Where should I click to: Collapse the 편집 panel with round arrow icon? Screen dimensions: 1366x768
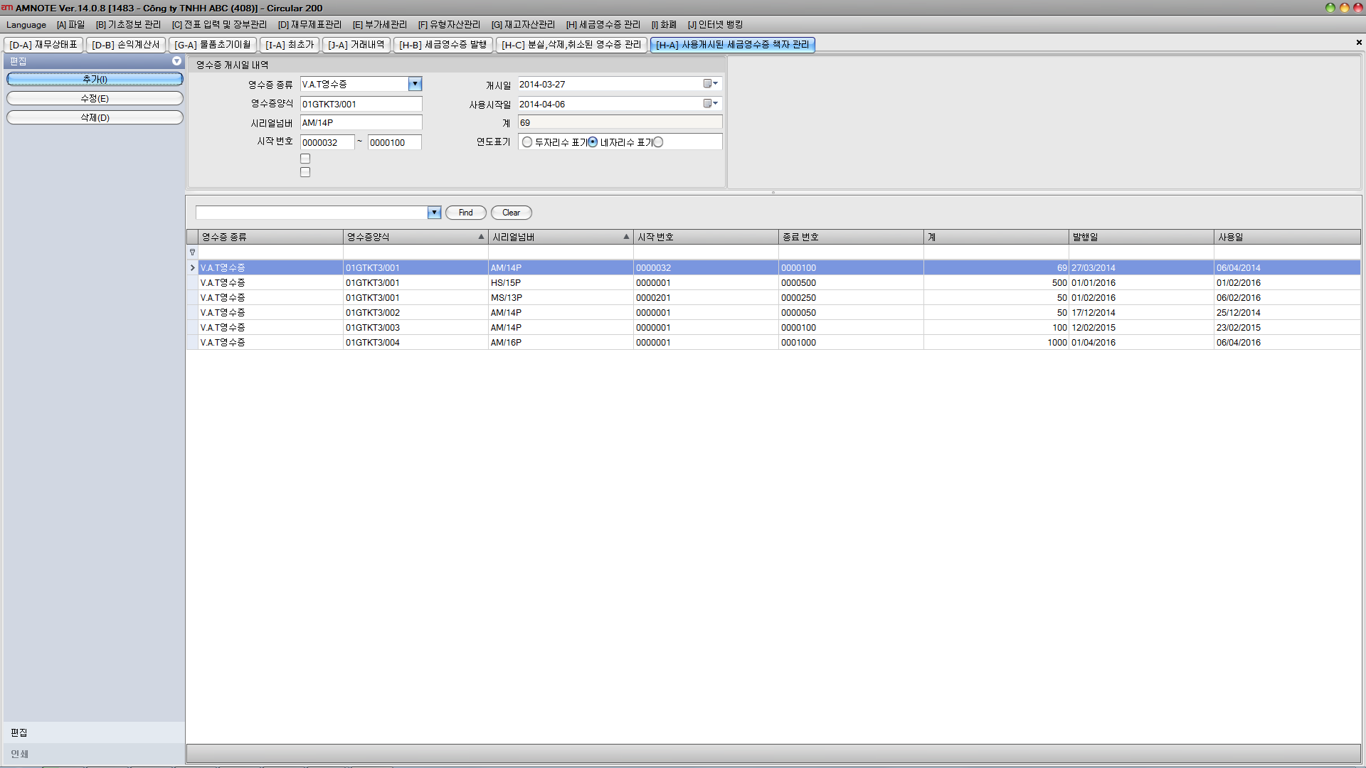tap(176, 62)
